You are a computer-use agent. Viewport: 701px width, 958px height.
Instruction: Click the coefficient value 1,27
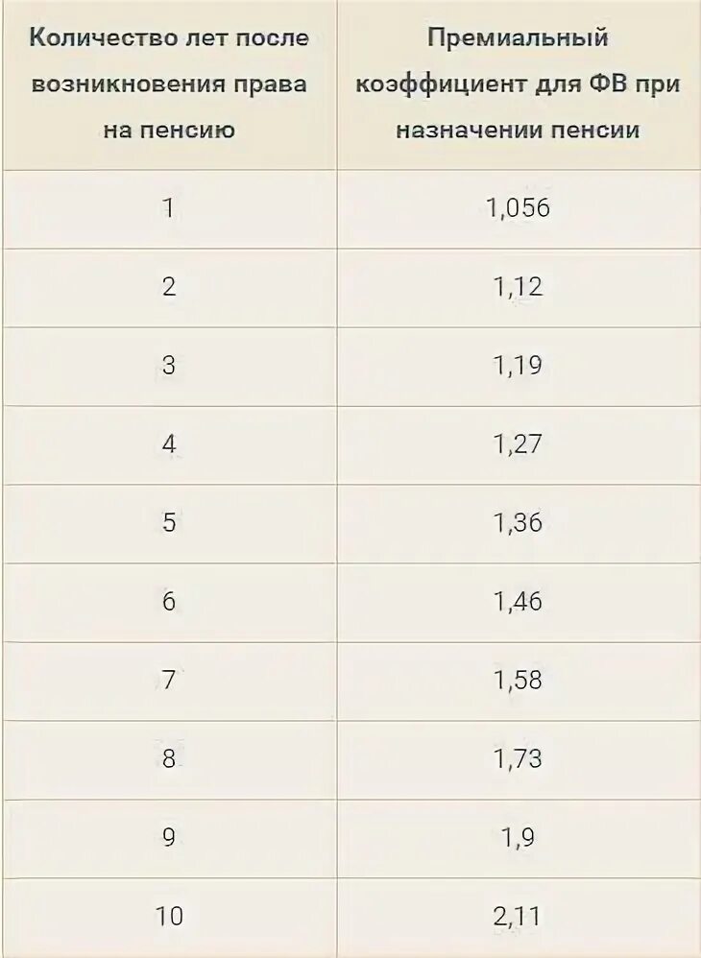(519, 444)
